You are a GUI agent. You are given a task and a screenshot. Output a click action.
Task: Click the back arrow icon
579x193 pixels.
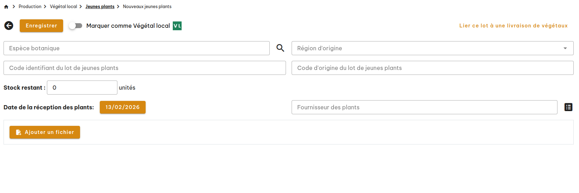point(9,26)
